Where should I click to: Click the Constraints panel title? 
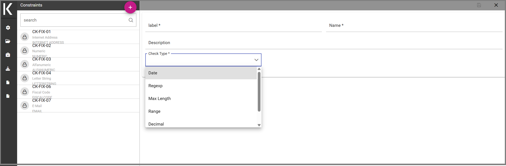coord(31,5)
